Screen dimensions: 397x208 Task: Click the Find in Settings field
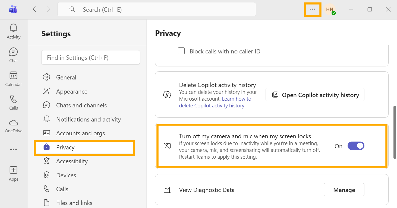click(x=90, y=57)
